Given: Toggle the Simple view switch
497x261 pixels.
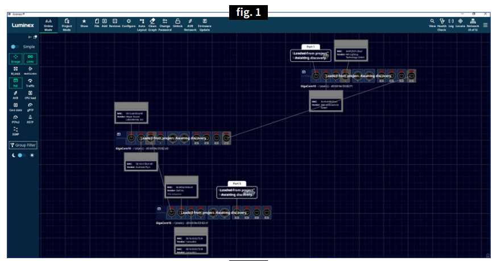Looking at the screenshot, I should pyautogui.click(x=15, y=47).
